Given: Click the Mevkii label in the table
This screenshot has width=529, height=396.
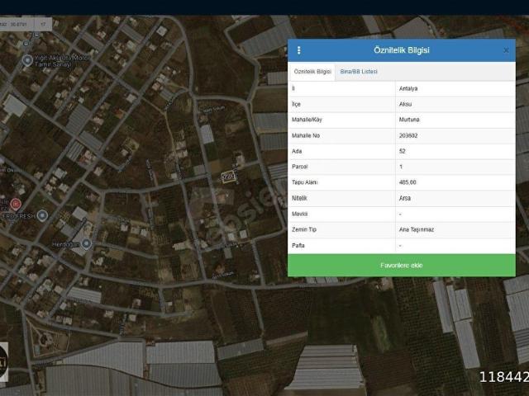Looking at the screenshot, I should [299, 214].
